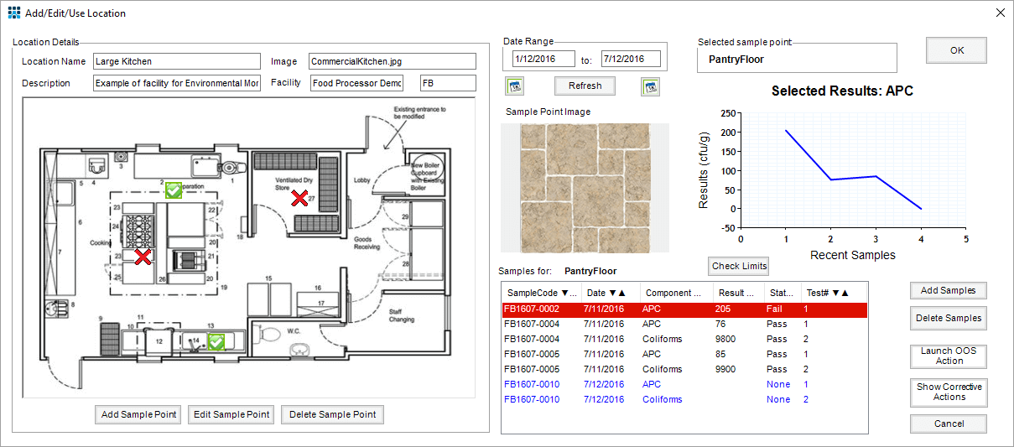Click the Check Limits button
Viewport: 1014px width, 447px height.
738,266
